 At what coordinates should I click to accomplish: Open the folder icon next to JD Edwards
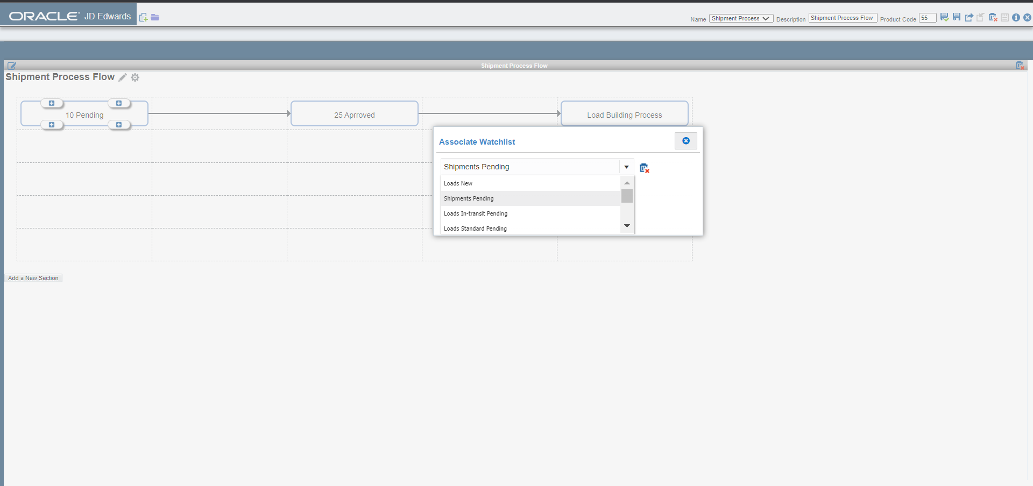coord(155,17)
